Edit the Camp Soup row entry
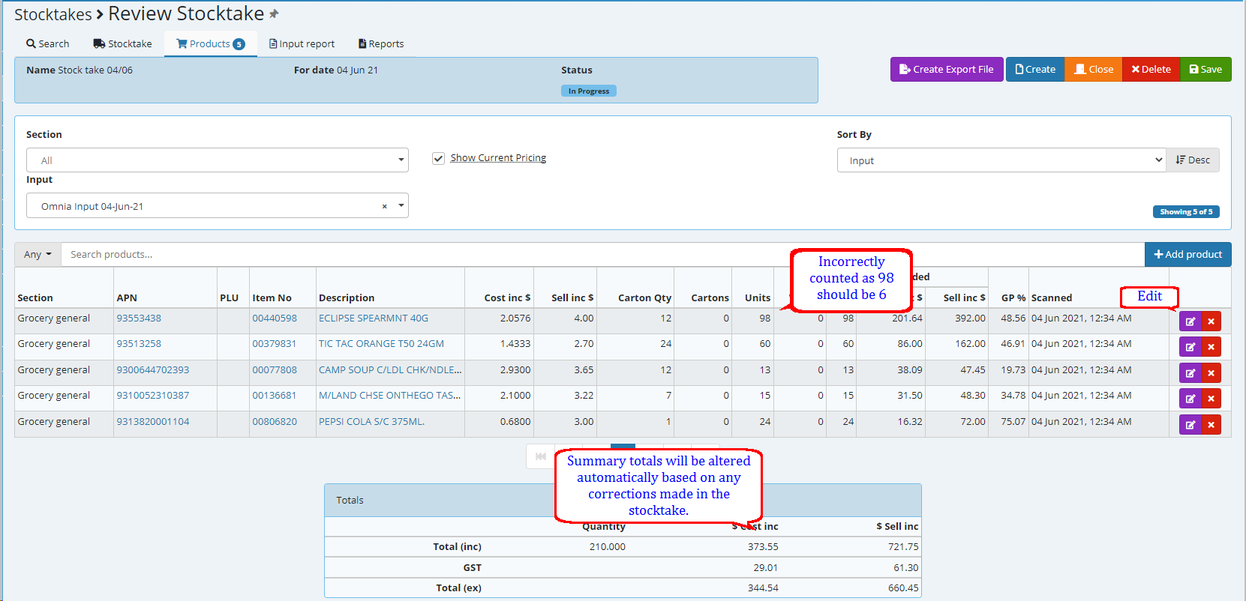The width and height of the screenshot is (1246, 601). [x=1190, y=373]
